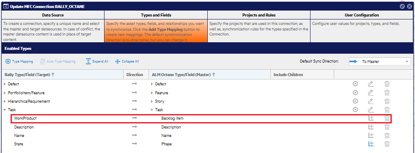Click the cancel circle icon in title bar

(x=402, y=6)
